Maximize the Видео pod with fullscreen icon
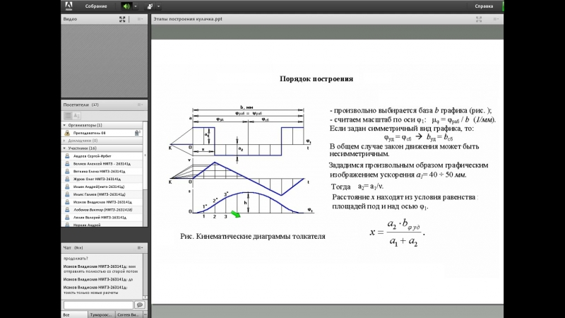 click(122, 19)
